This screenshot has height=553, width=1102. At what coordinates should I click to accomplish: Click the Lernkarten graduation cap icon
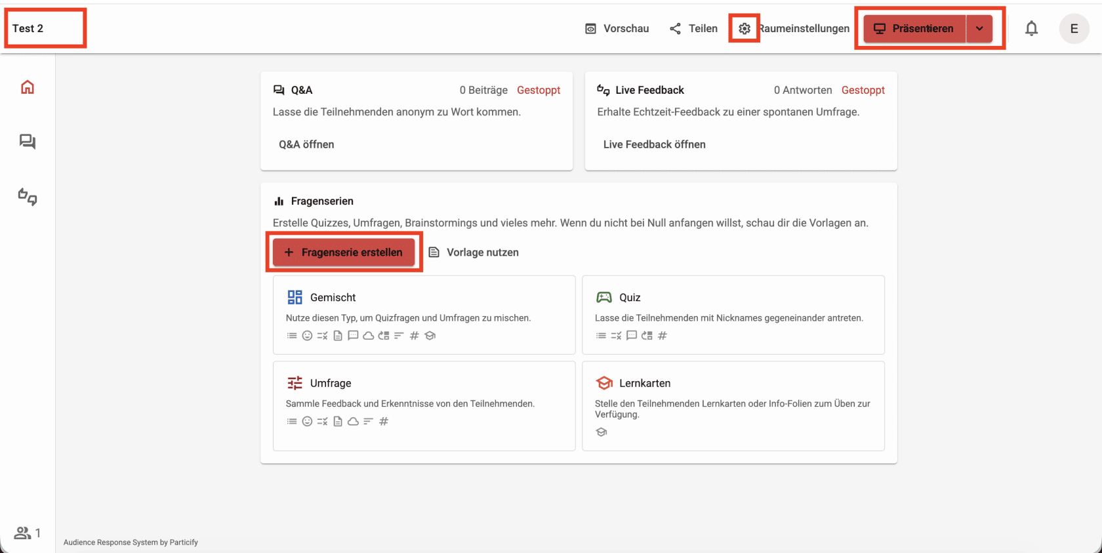click(x=603, y=383)
